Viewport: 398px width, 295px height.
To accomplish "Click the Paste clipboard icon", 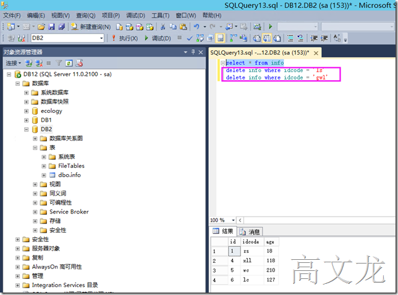I will 184,27.
